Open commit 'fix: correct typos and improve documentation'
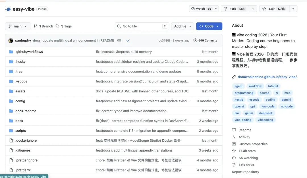 (131, 111)
